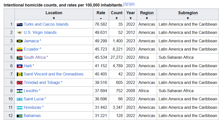The image size is (219, 120).
Task: Select the count value 128
Action: tap(119, 116)
